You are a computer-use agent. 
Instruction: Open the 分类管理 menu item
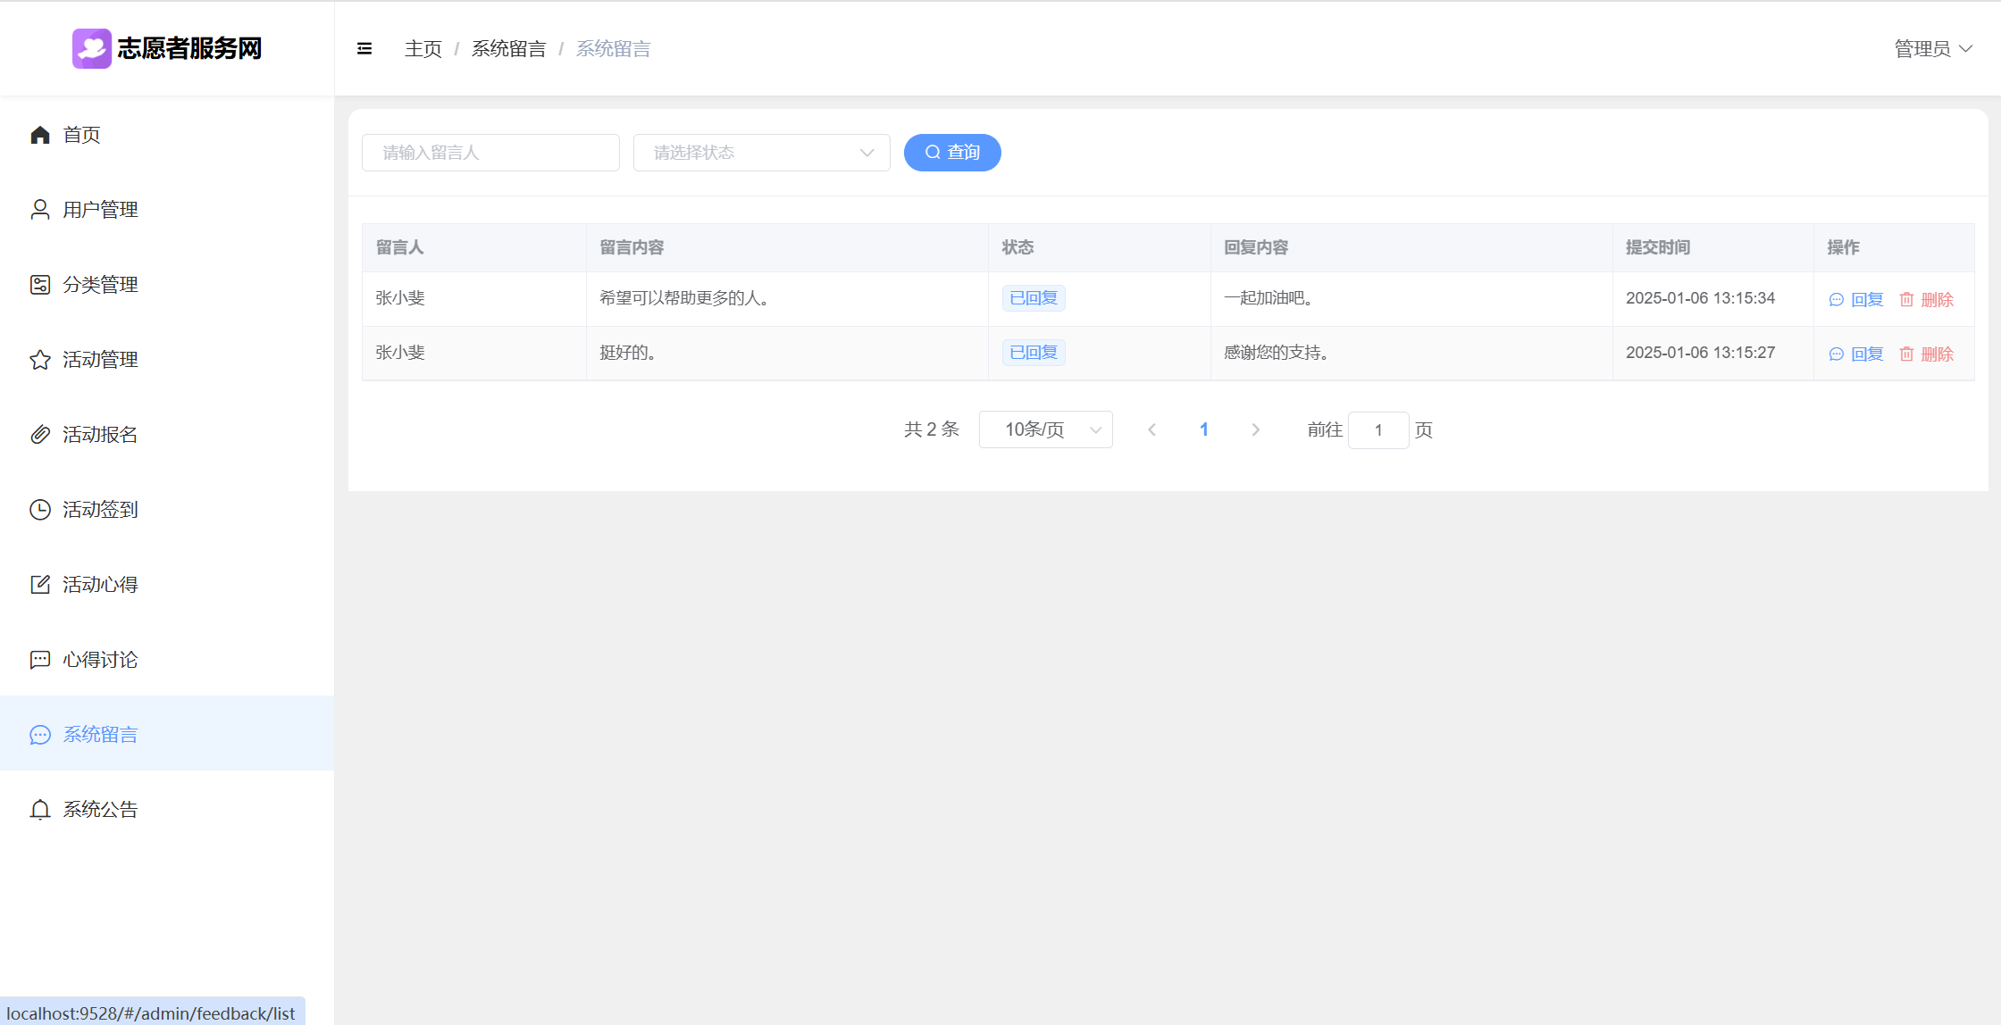pyautogui.click(x=100, y=285)
